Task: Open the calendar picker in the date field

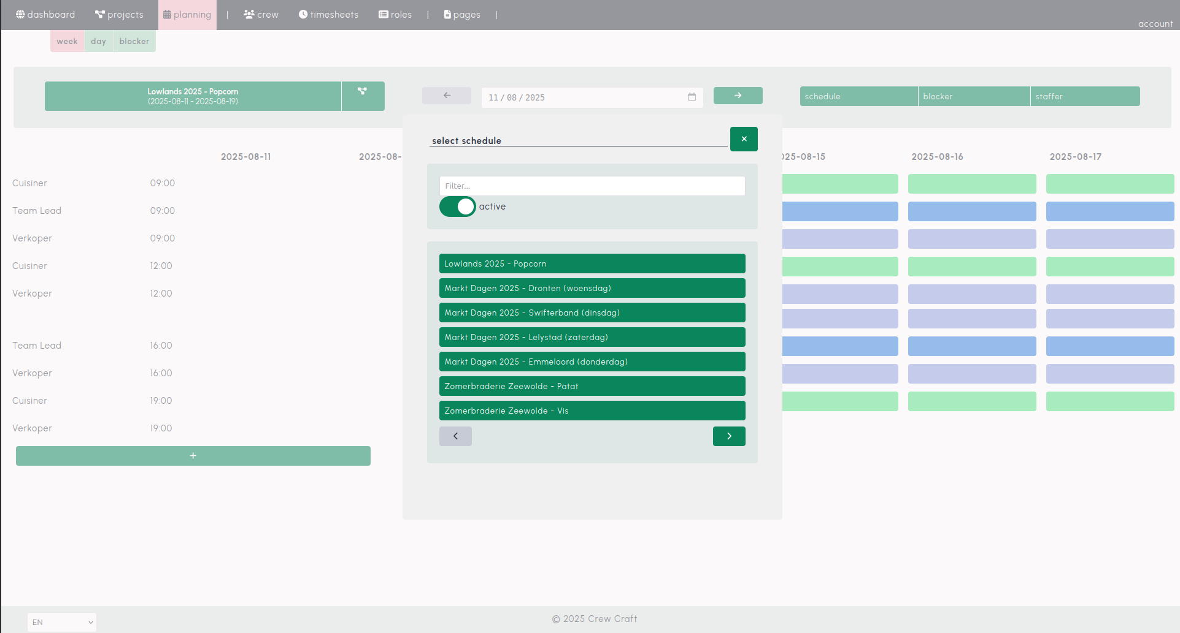Action: (x=692, y=97)
